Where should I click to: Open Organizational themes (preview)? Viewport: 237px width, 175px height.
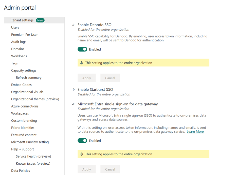35,99
